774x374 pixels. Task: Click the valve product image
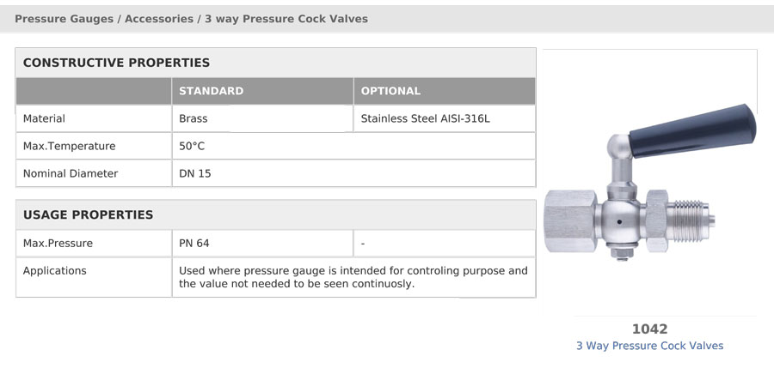650,182
